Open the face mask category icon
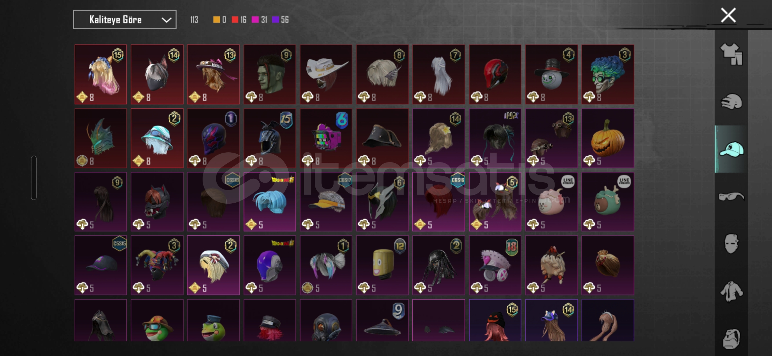The width and height of the screenshot is (772, 356). click(731, 244)
